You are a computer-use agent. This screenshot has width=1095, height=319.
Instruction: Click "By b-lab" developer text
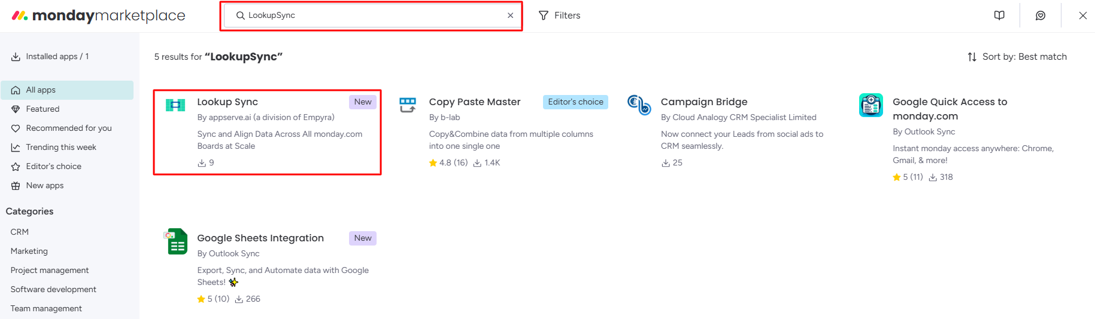pyautogui.click(x=444, y=118)
